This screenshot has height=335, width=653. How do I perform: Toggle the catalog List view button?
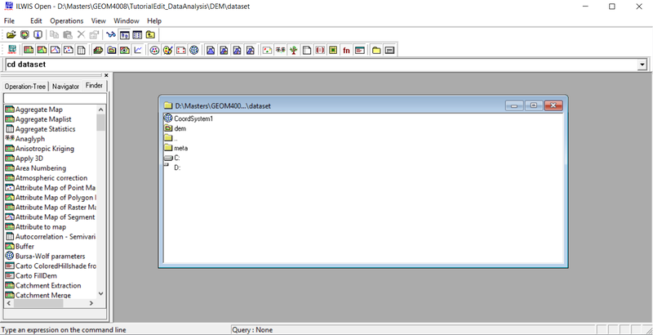click(x=124, y=35)
